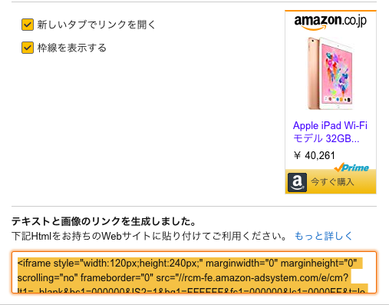Select the highlighted scrolling="no" code line
This screenshot has height=305, width=389.
[x=183, y=277]
